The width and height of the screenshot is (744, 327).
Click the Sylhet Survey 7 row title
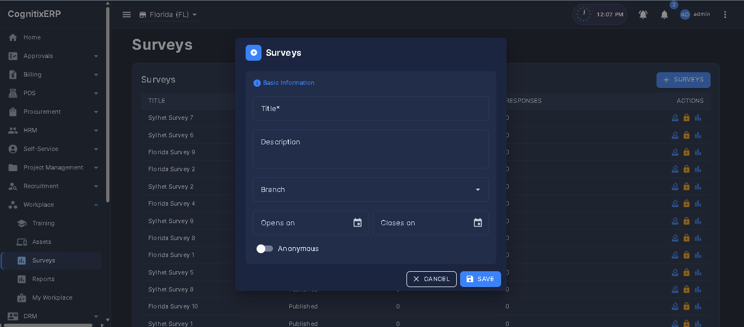click(171, 118)
